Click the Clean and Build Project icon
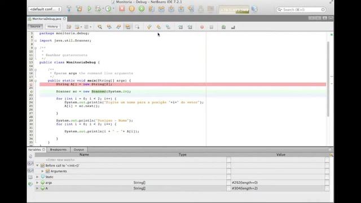 coord(79,9)
